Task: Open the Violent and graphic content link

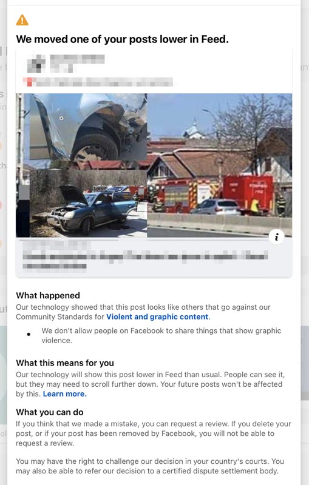Action: pyautogui.click(x=157, y=316)
